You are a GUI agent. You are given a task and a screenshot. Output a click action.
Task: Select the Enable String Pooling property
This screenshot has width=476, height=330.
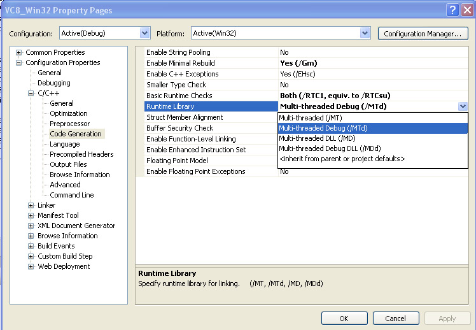[211, 52]
